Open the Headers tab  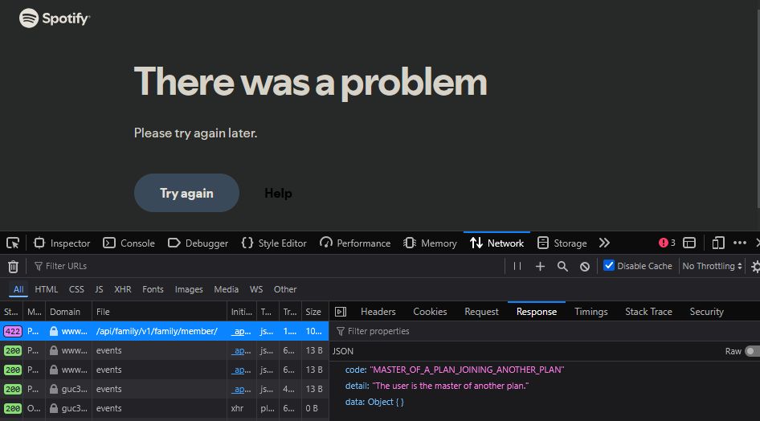pyautogui.click(x=378, y=312)
